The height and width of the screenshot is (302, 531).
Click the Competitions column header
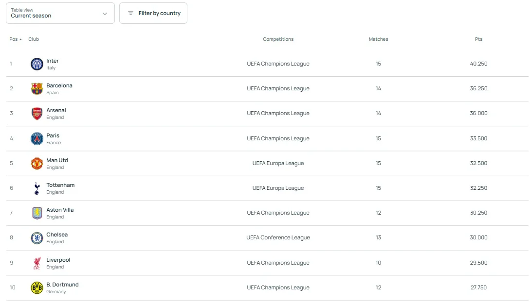click(x=278, y=39)
